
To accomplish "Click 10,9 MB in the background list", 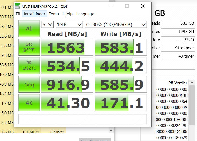I will click(7, 75).
